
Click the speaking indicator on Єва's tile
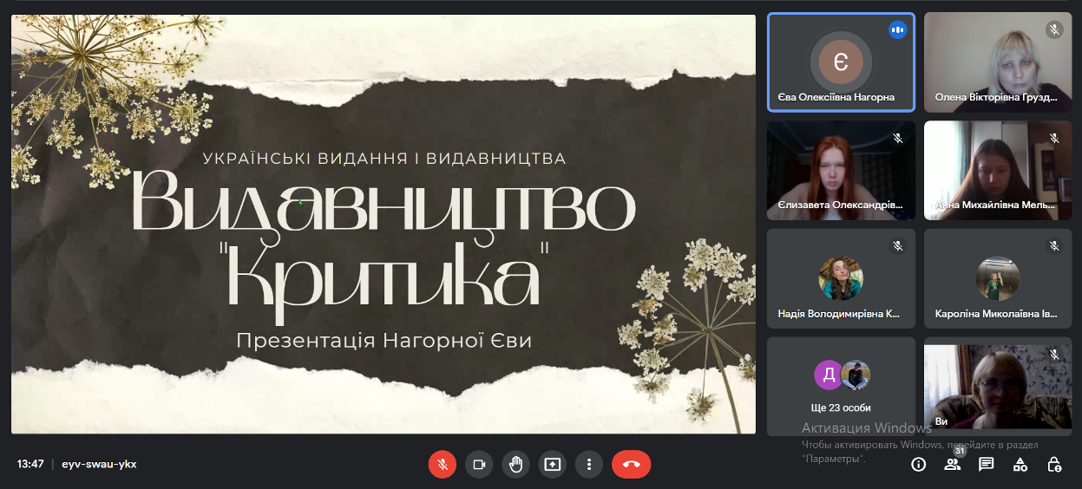pyautogui.click(x=897, y=29)
